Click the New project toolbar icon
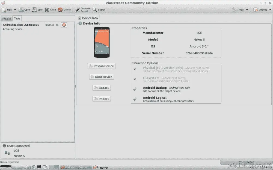This screenshot has height=170, width=273. [x=4, y=10]
